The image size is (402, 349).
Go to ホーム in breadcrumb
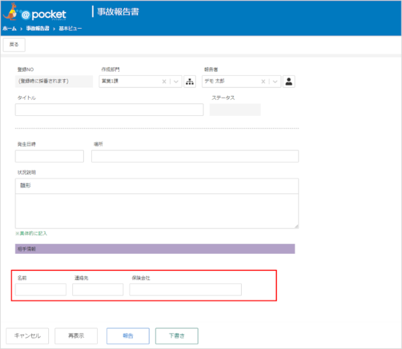pos(9,28)
